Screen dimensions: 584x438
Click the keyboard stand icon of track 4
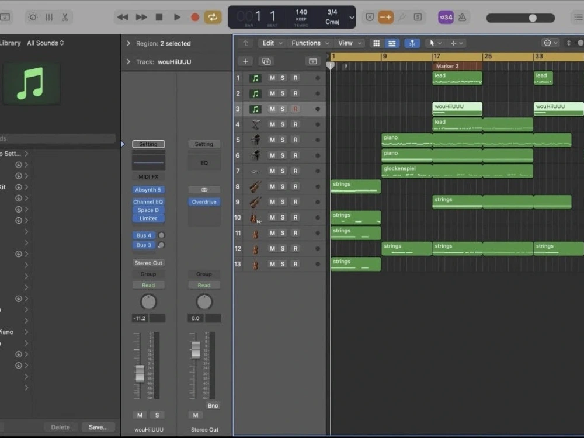point(255,124)
